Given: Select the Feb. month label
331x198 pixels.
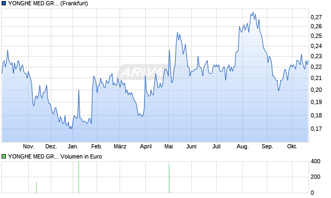Looking at the screenshot, I should pyautogui.click(x=97, y=146).
